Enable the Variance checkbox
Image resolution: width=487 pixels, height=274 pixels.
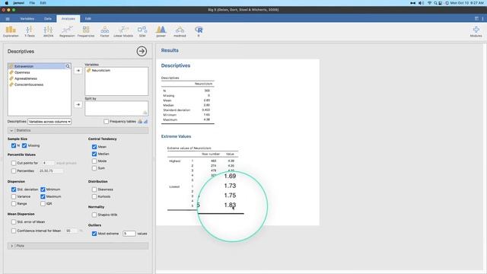click(14, 196)
